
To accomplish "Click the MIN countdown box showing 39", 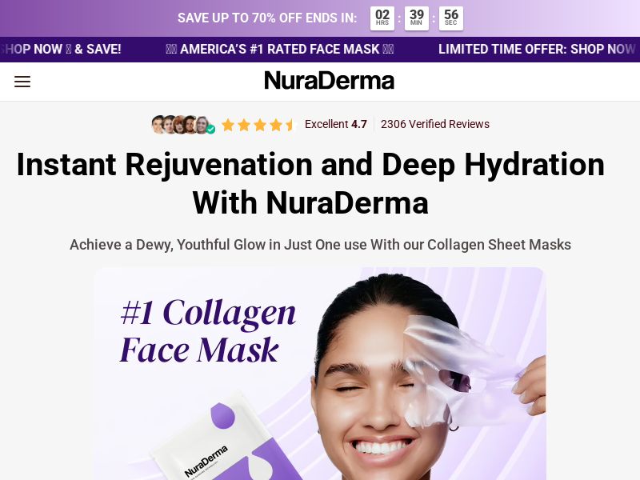I will (x=416, y=17).
